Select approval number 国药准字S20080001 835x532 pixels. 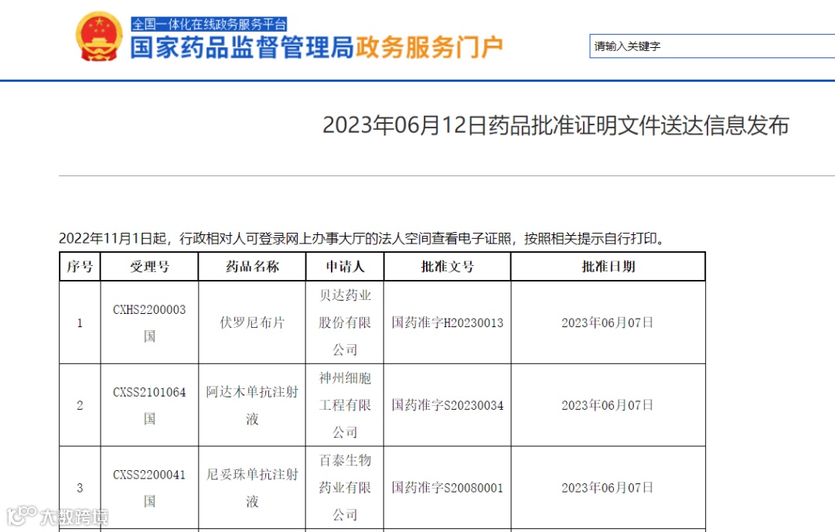[x=448, y=488]
